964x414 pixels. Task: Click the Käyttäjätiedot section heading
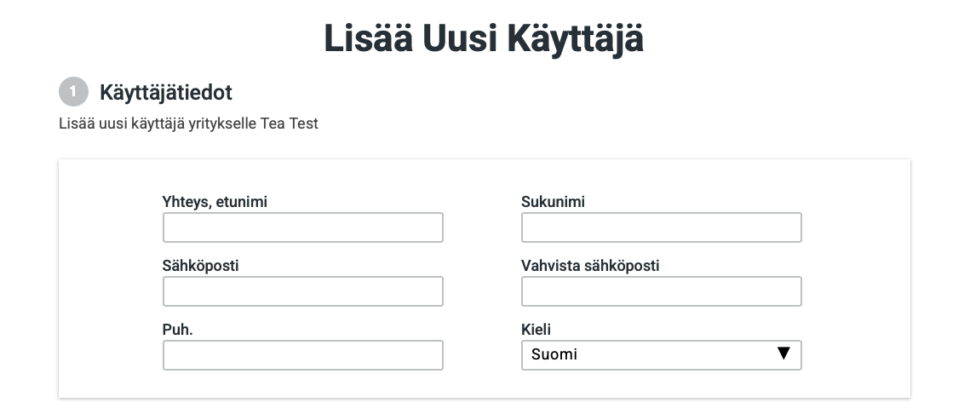pyautogui.click(x=165, y=92)
